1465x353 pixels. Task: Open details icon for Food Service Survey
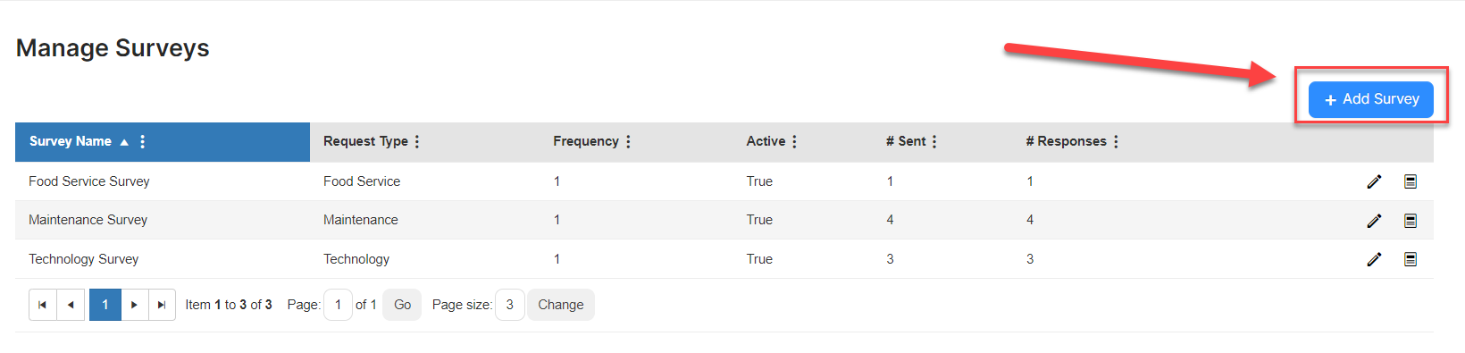point(1411,181)
